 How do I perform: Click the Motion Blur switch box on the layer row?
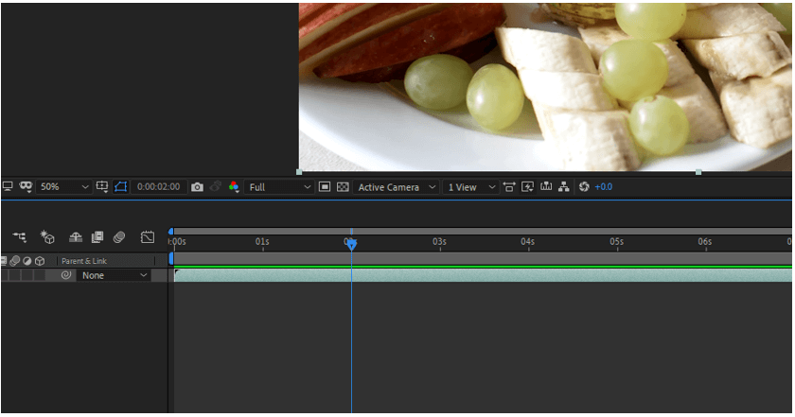tap(15, 275)
